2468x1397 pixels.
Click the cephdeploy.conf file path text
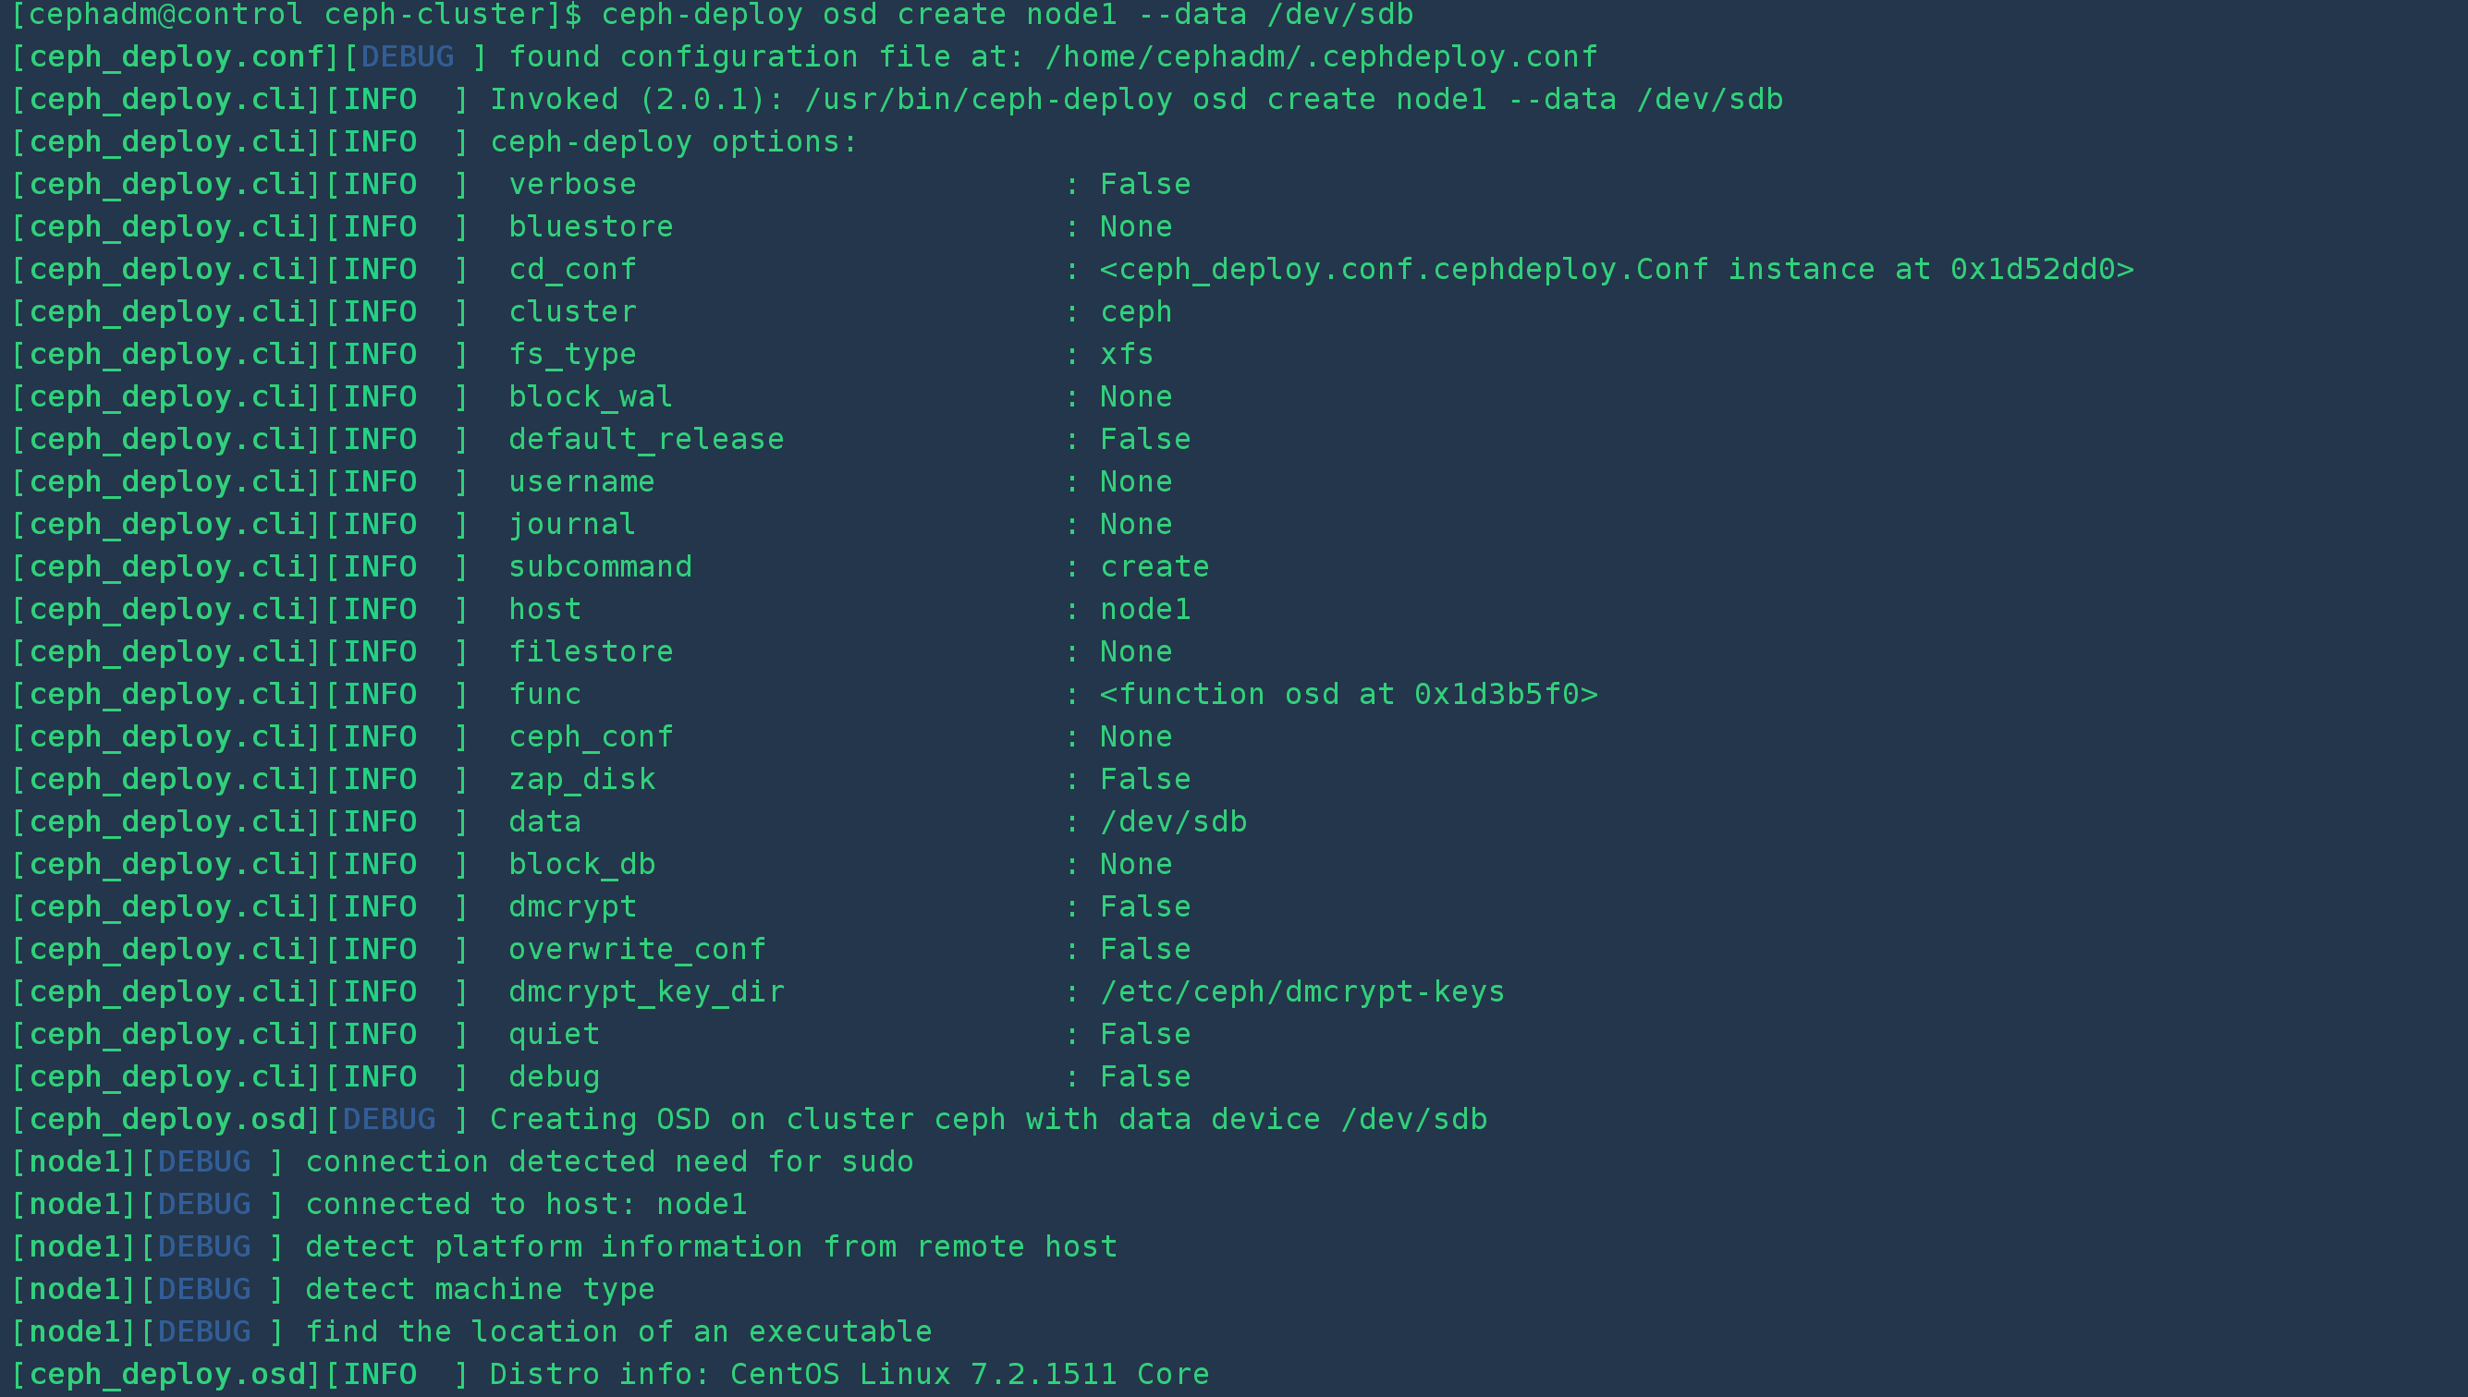tap(1321, 57)
